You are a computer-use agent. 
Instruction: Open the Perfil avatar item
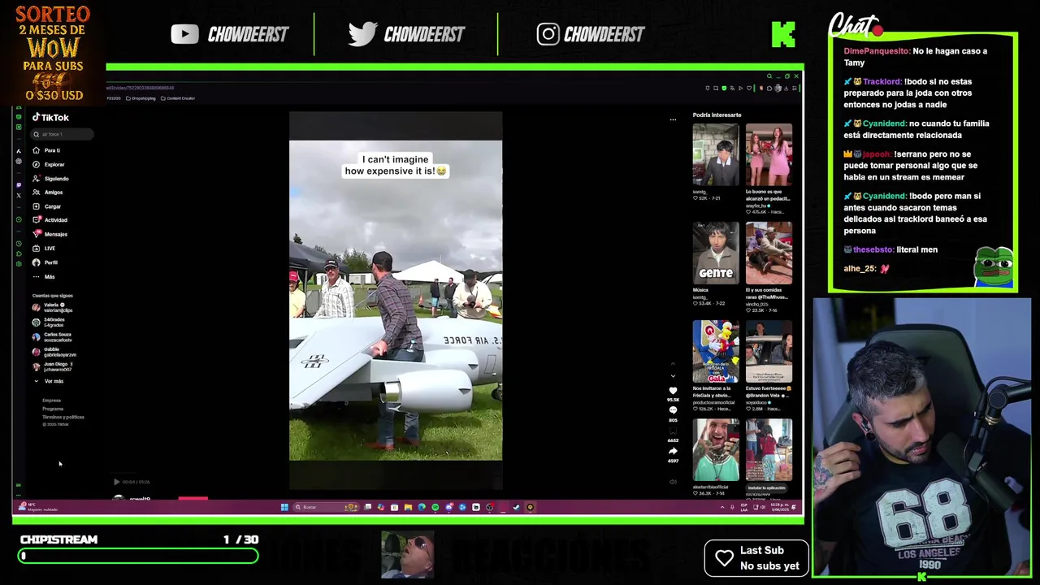point(45,262)
